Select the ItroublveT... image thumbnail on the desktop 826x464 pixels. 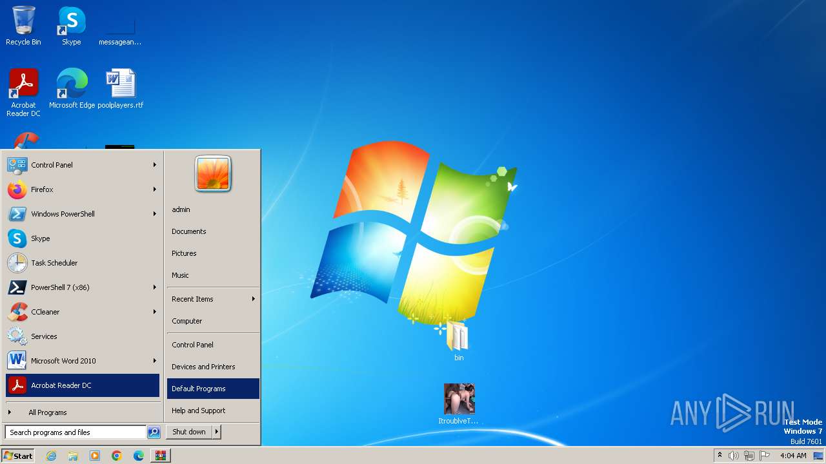(459, 404)
